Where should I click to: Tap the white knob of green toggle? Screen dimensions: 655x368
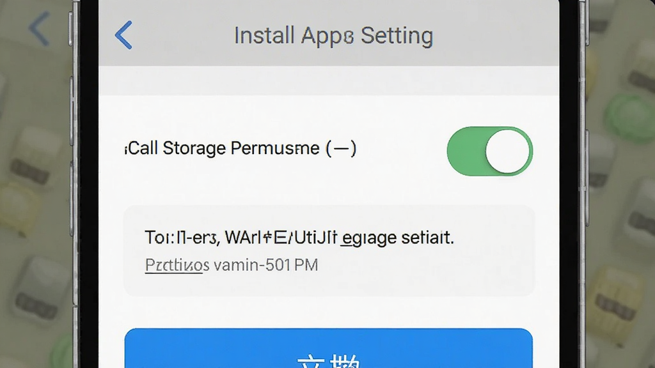508,151
